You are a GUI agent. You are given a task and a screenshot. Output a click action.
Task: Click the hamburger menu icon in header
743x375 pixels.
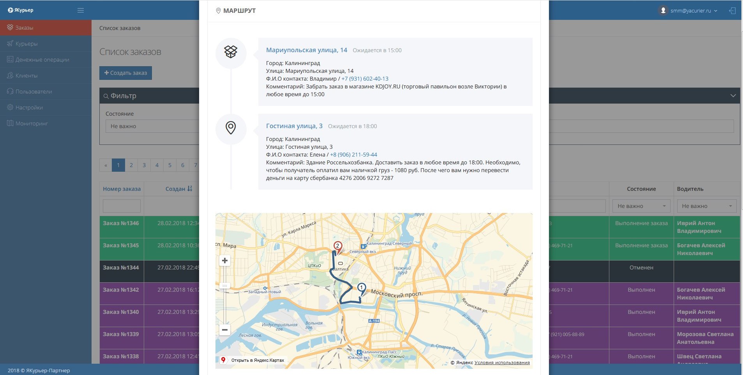coord(81,11)
